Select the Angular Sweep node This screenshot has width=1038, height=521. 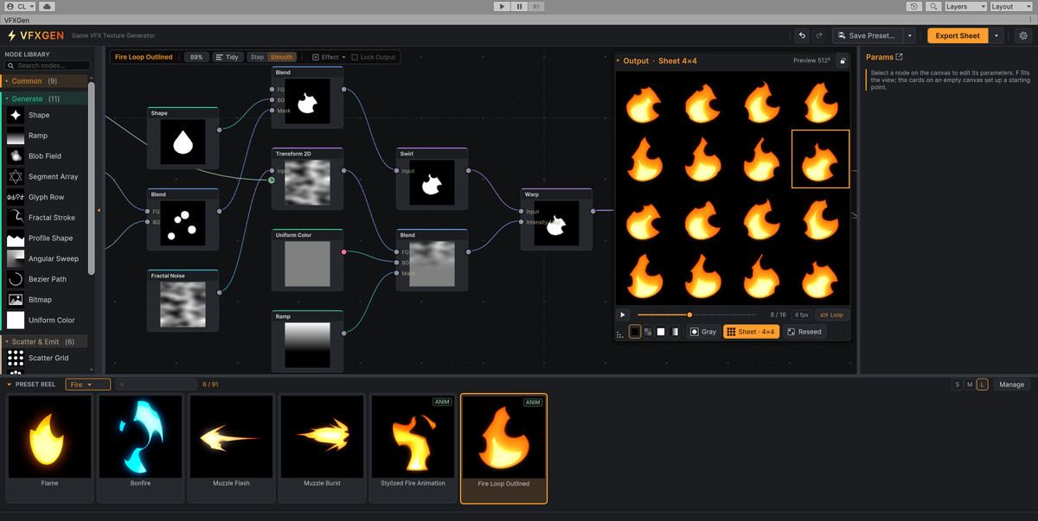click(x=45, y=258)
